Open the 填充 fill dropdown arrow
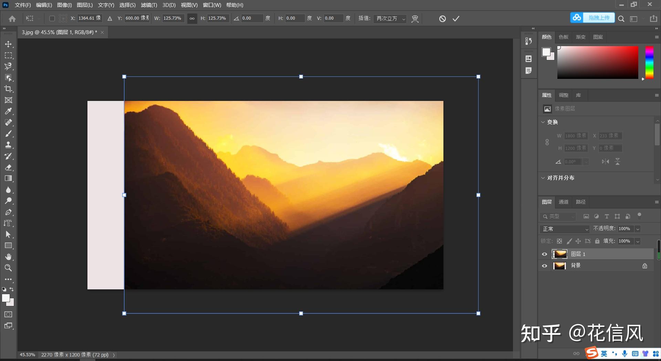This screenshot has width=661, height=361. pyautogui.click(x=638, y=241)
